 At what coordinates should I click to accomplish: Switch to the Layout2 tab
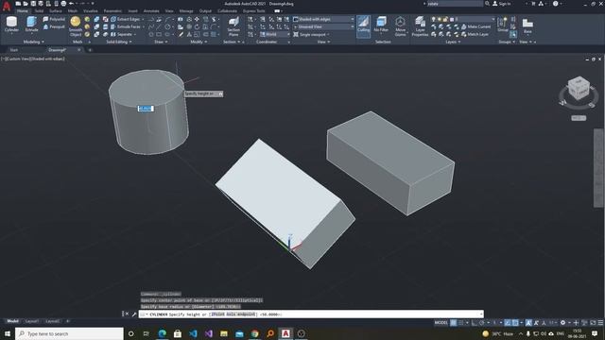pyautogui.click(x=53, y=321)
